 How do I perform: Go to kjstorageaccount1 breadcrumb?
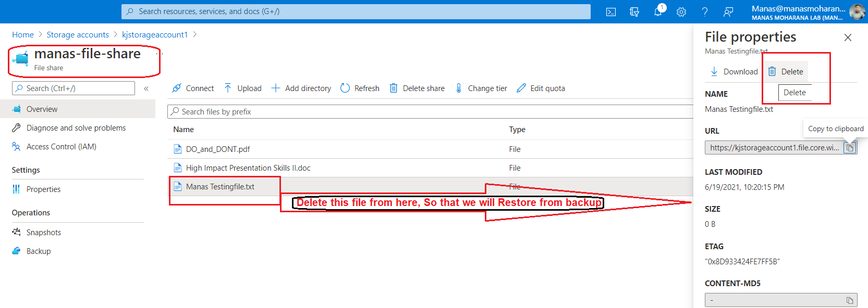pos(155,35)
